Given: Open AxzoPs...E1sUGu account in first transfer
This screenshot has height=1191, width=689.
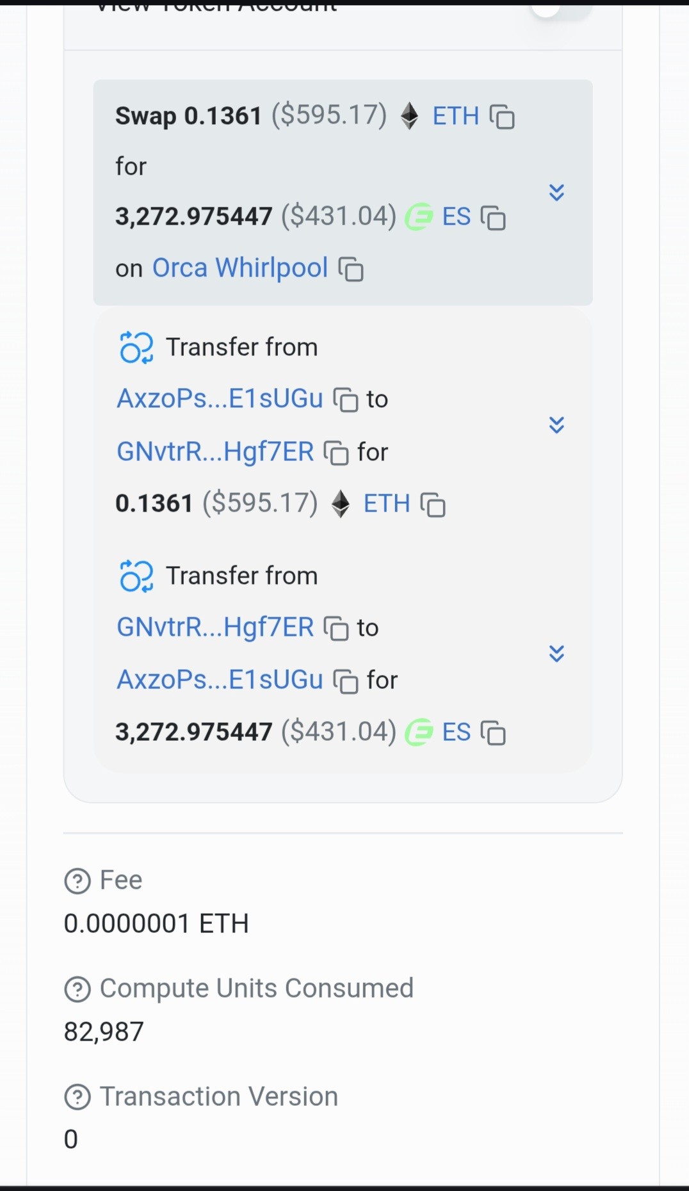Looking at the screenshot, I should point(220,399).
